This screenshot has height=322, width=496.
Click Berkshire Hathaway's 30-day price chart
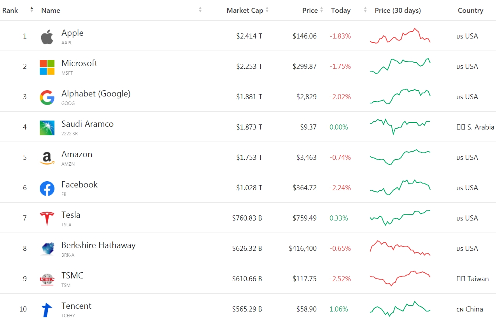(x=400, y=248)
